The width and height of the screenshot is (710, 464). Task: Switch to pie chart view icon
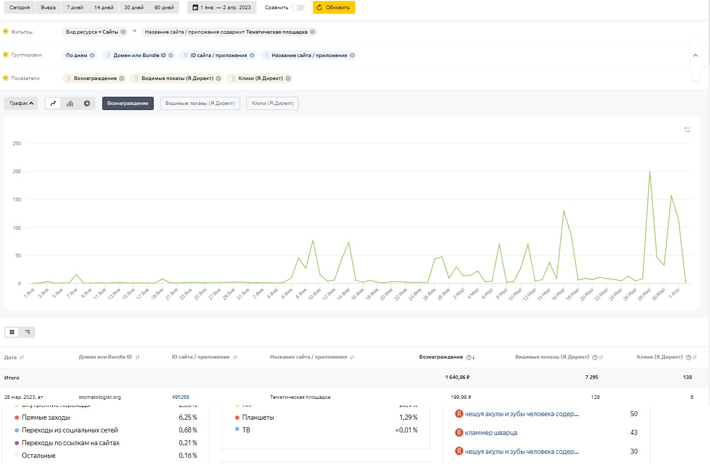pos(87,103)
